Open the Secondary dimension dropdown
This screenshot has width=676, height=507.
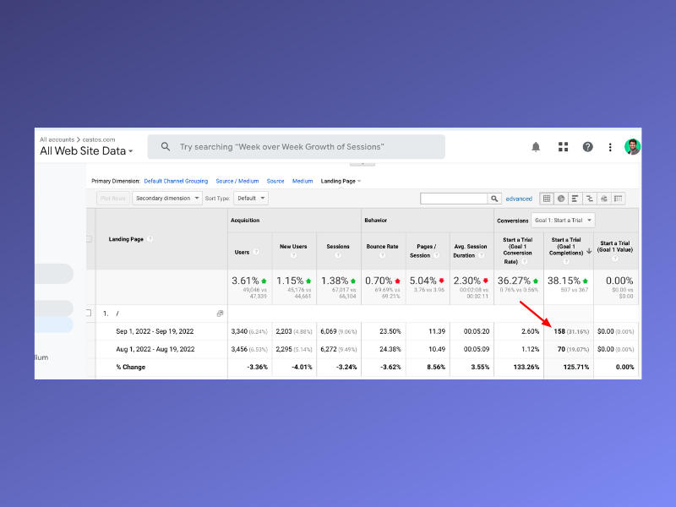167,198
